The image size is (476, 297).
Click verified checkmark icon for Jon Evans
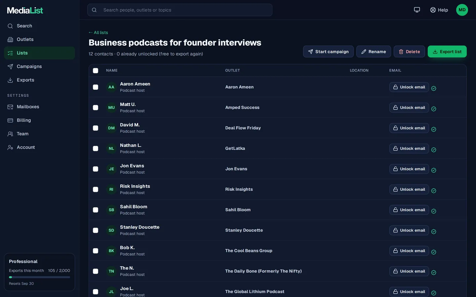[434, 170]
